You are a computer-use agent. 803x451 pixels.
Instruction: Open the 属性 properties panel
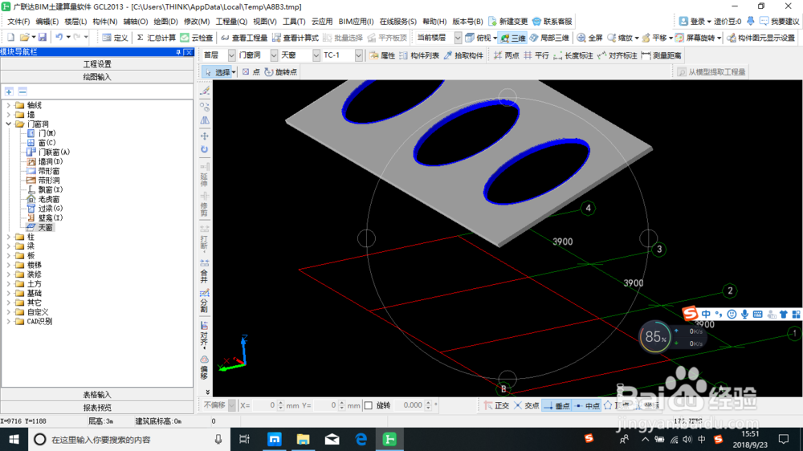tap(382, 55)
